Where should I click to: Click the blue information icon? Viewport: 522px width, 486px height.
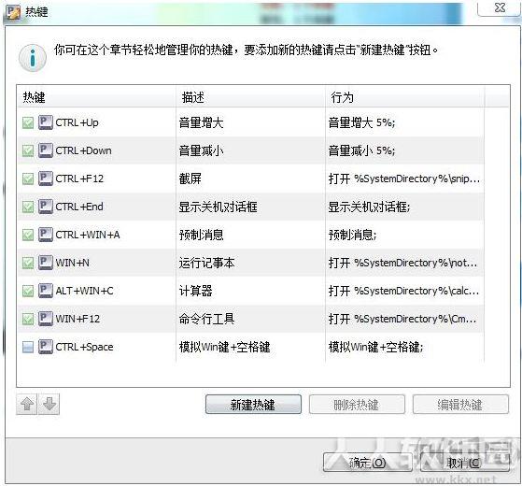click(x=33, y=58)
